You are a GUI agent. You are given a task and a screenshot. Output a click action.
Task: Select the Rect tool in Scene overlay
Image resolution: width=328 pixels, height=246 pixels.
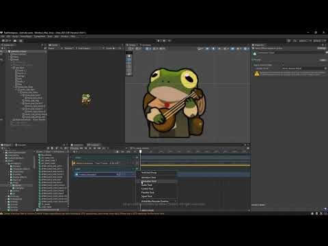[129, 70]
